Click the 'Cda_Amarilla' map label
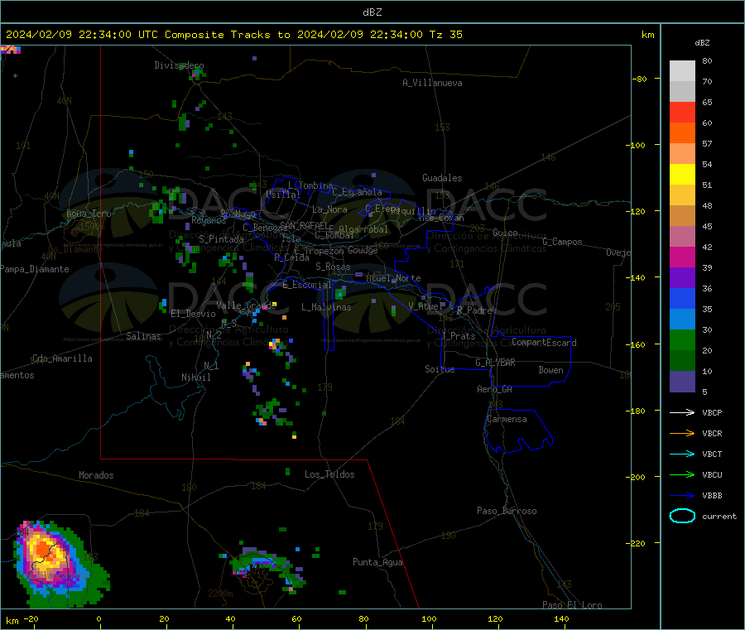 [x=62, y=358]
